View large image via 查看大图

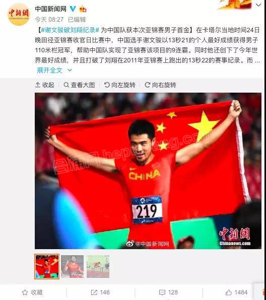point(79,85)
